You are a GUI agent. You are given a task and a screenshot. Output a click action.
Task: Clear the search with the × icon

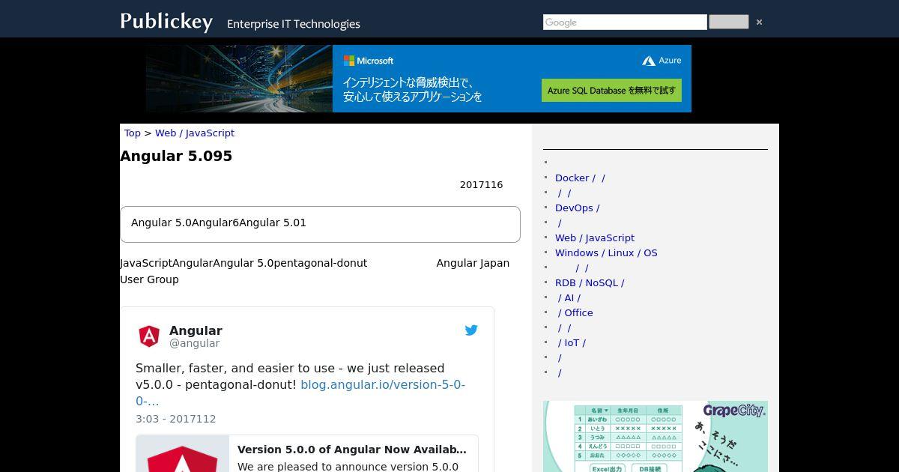click(759, 22)
